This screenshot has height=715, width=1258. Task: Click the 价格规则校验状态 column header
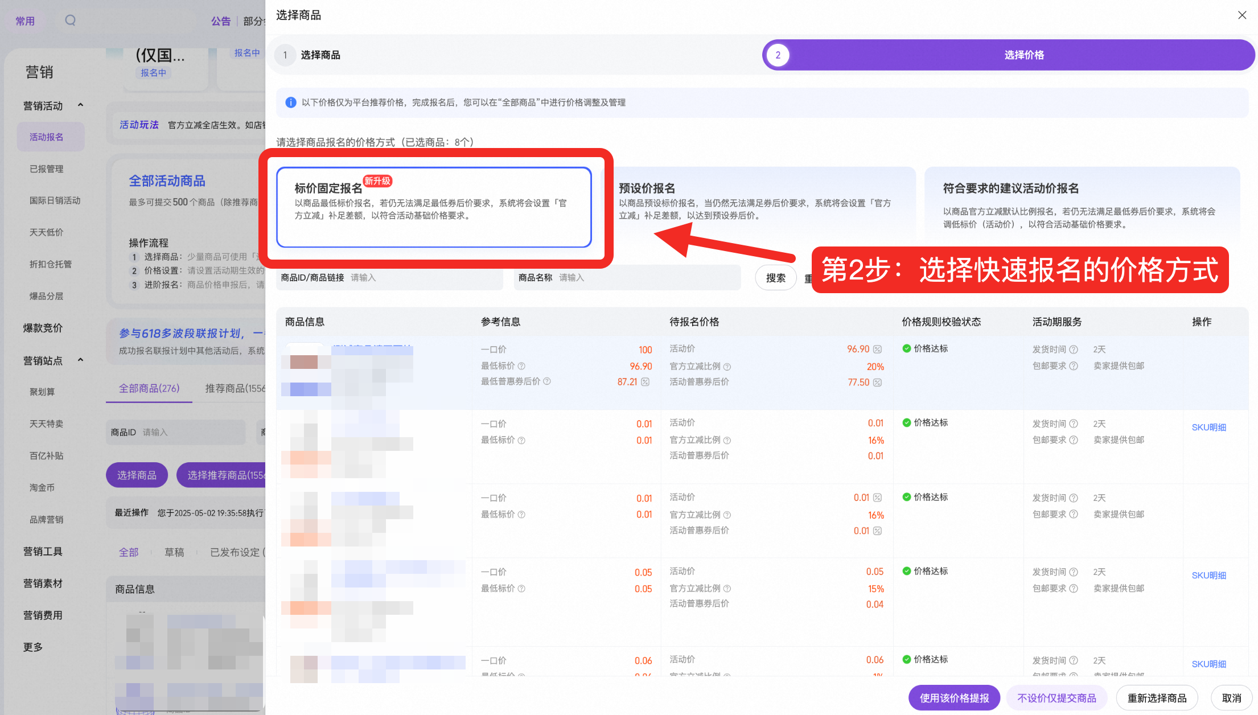tap(942, 322)
